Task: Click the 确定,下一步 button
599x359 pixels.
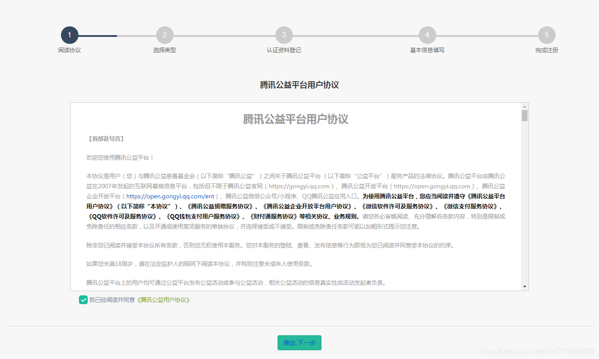Action: pyautogui.click(x=299, y=343)
